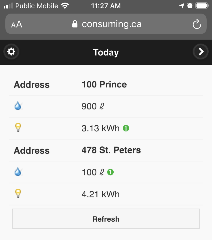Open Safari text size AA menu
The height and width of the screenshot is (240, 212).
[17, 24]
